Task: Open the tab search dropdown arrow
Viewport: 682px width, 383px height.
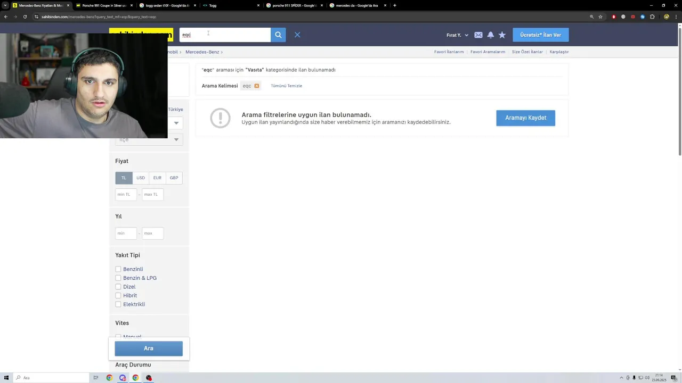Action: coord(5,5)
